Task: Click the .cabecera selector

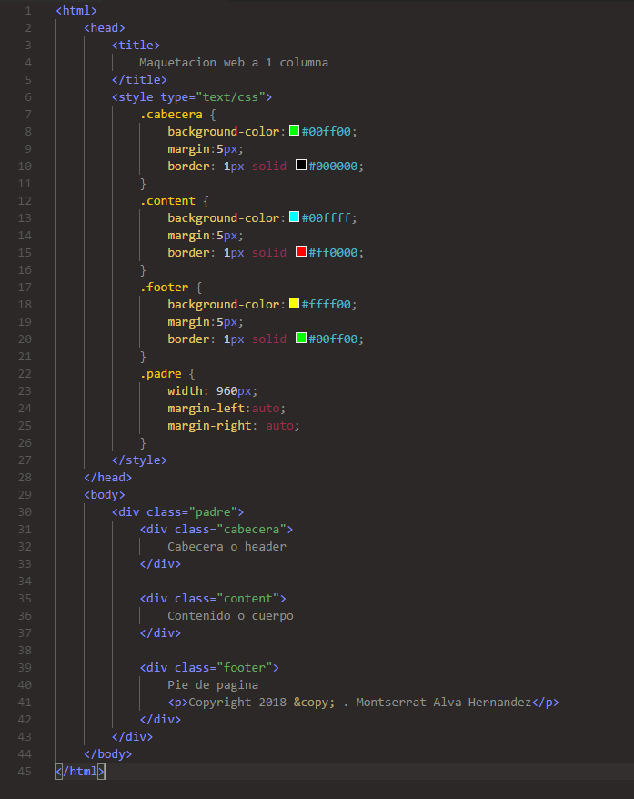Action: click(x=171, y=115)
